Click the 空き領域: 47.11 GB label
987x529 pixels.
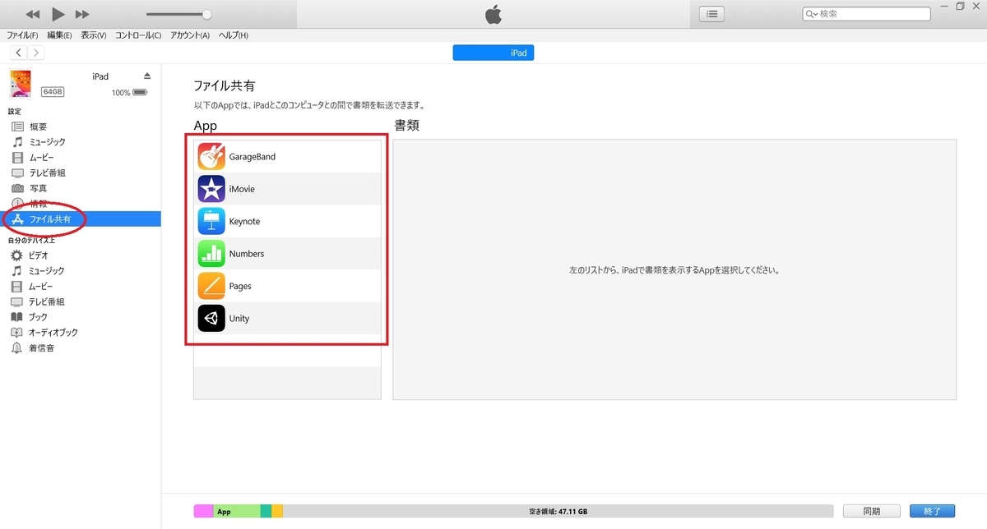558,511
